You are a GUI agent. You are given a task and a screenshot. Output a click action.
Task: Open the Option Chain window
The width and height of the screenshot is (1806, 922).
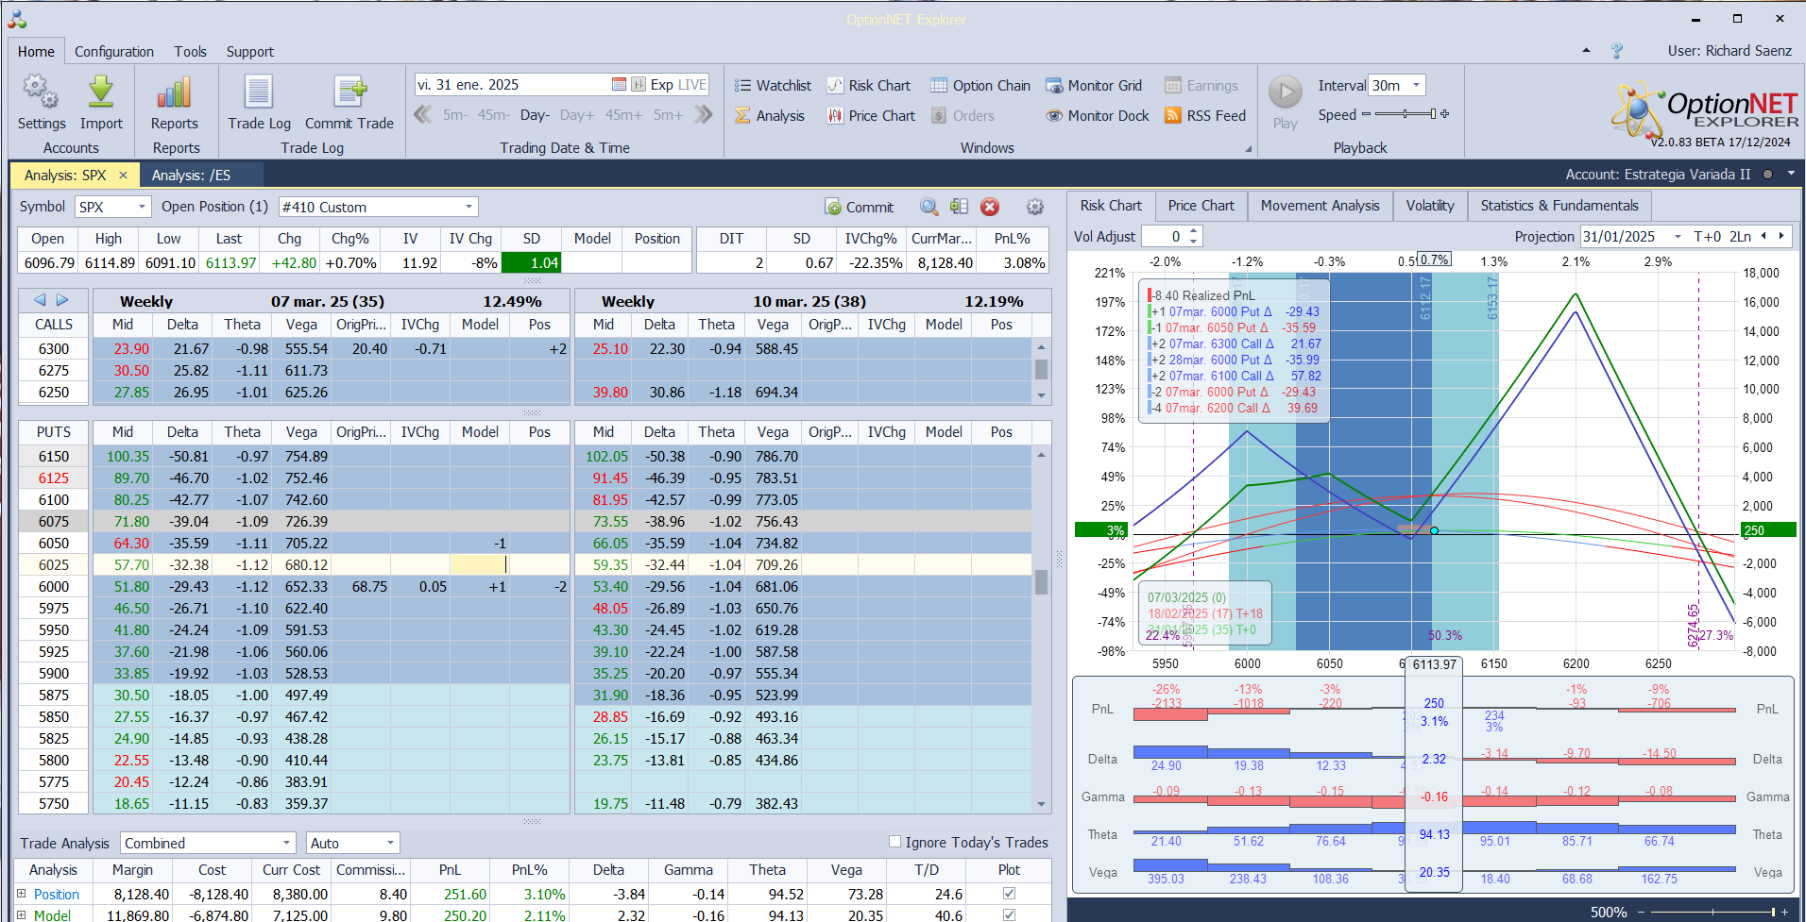980,86
